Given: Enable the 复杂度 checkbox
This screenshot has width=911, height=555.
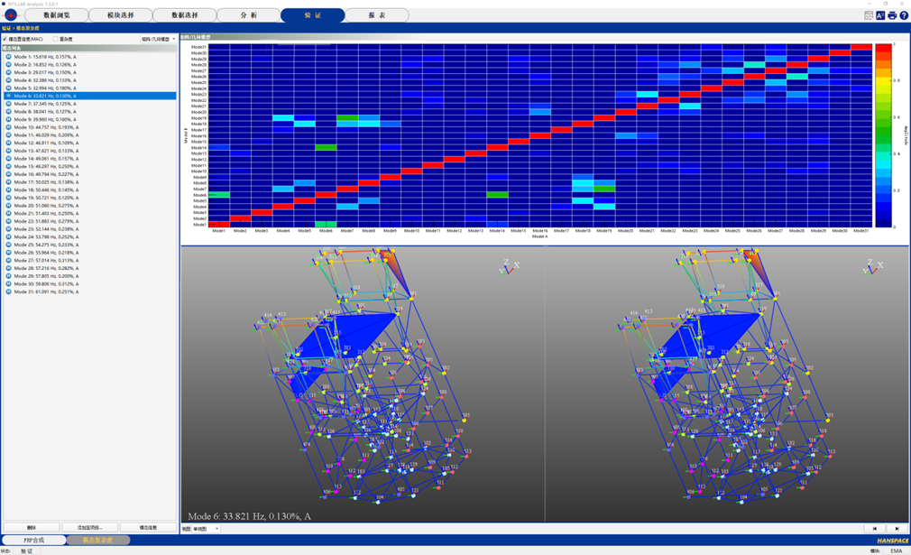Looking at the screenshot, I should tap(55, 39).
